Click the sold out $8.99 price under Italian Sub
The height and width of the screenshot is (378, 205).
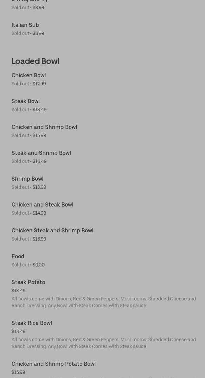[x=28, y=34]
